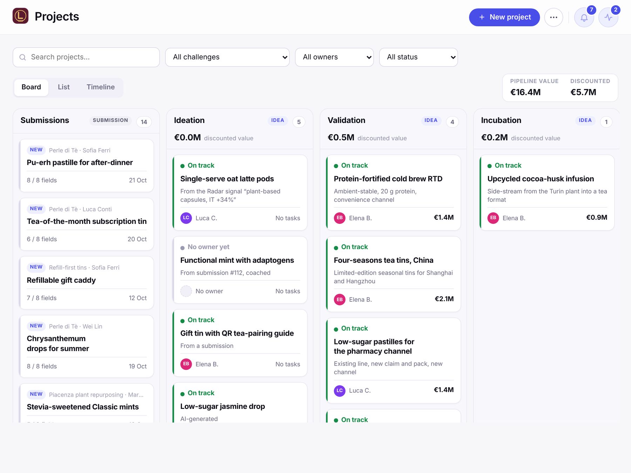Screen dimensions: 631x473
Task: Open Refillable gift caddy submission
Action: point(87,283)
